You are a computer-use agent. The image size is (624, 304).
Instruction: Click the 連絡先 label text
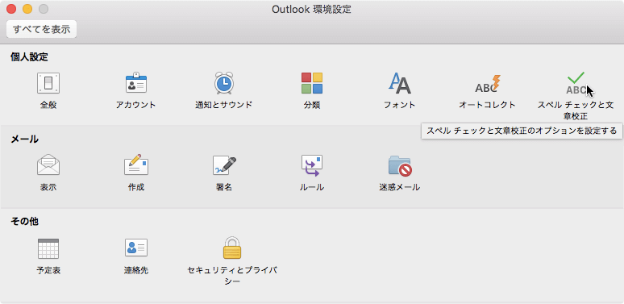(136, 271)
